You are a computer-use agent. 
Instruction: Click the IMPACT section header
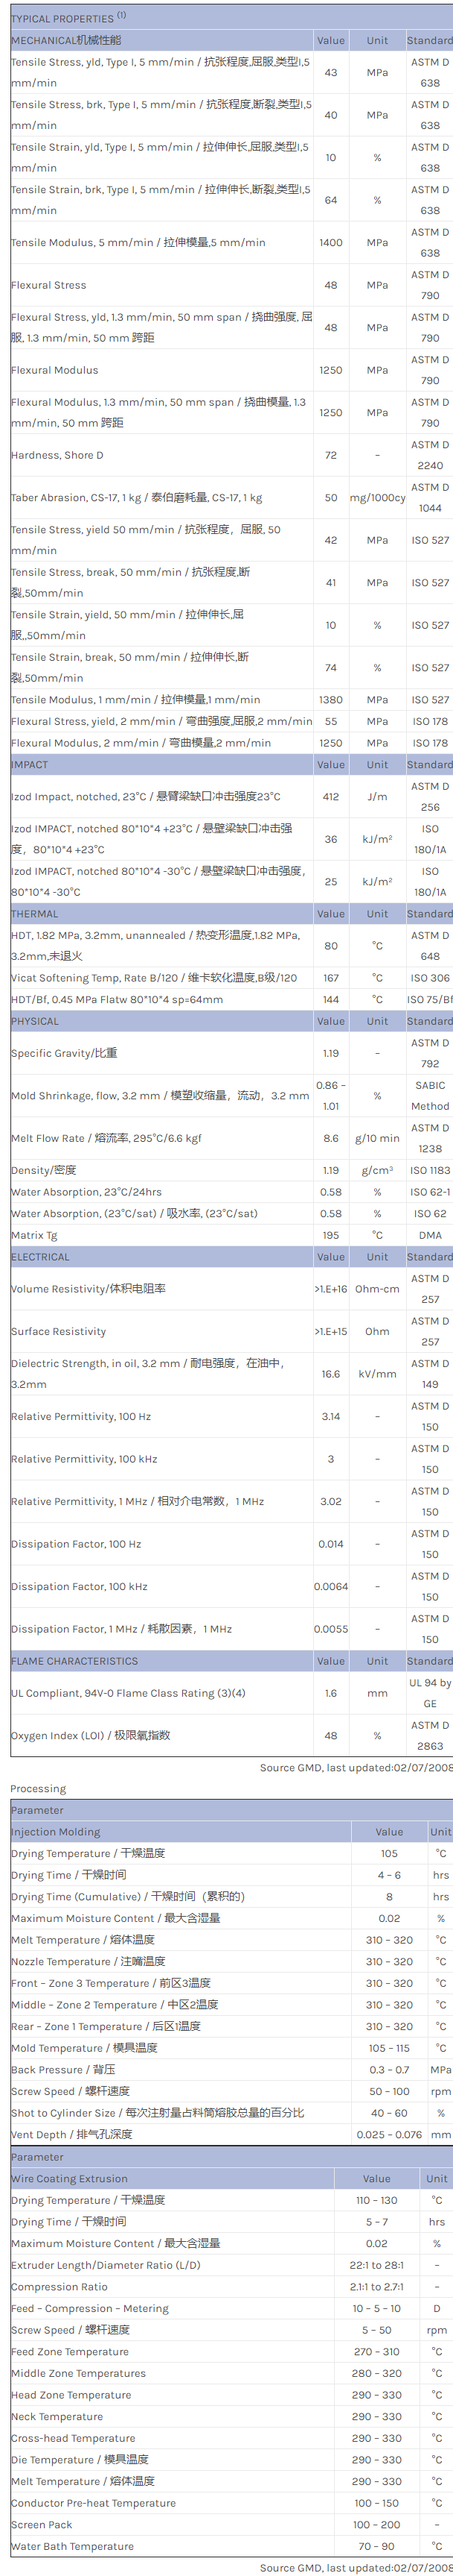click(30, 764)
